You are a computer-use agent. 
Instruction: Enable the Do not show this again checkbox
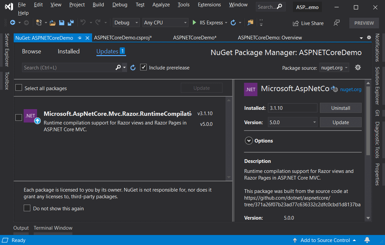tap(27, 208)
